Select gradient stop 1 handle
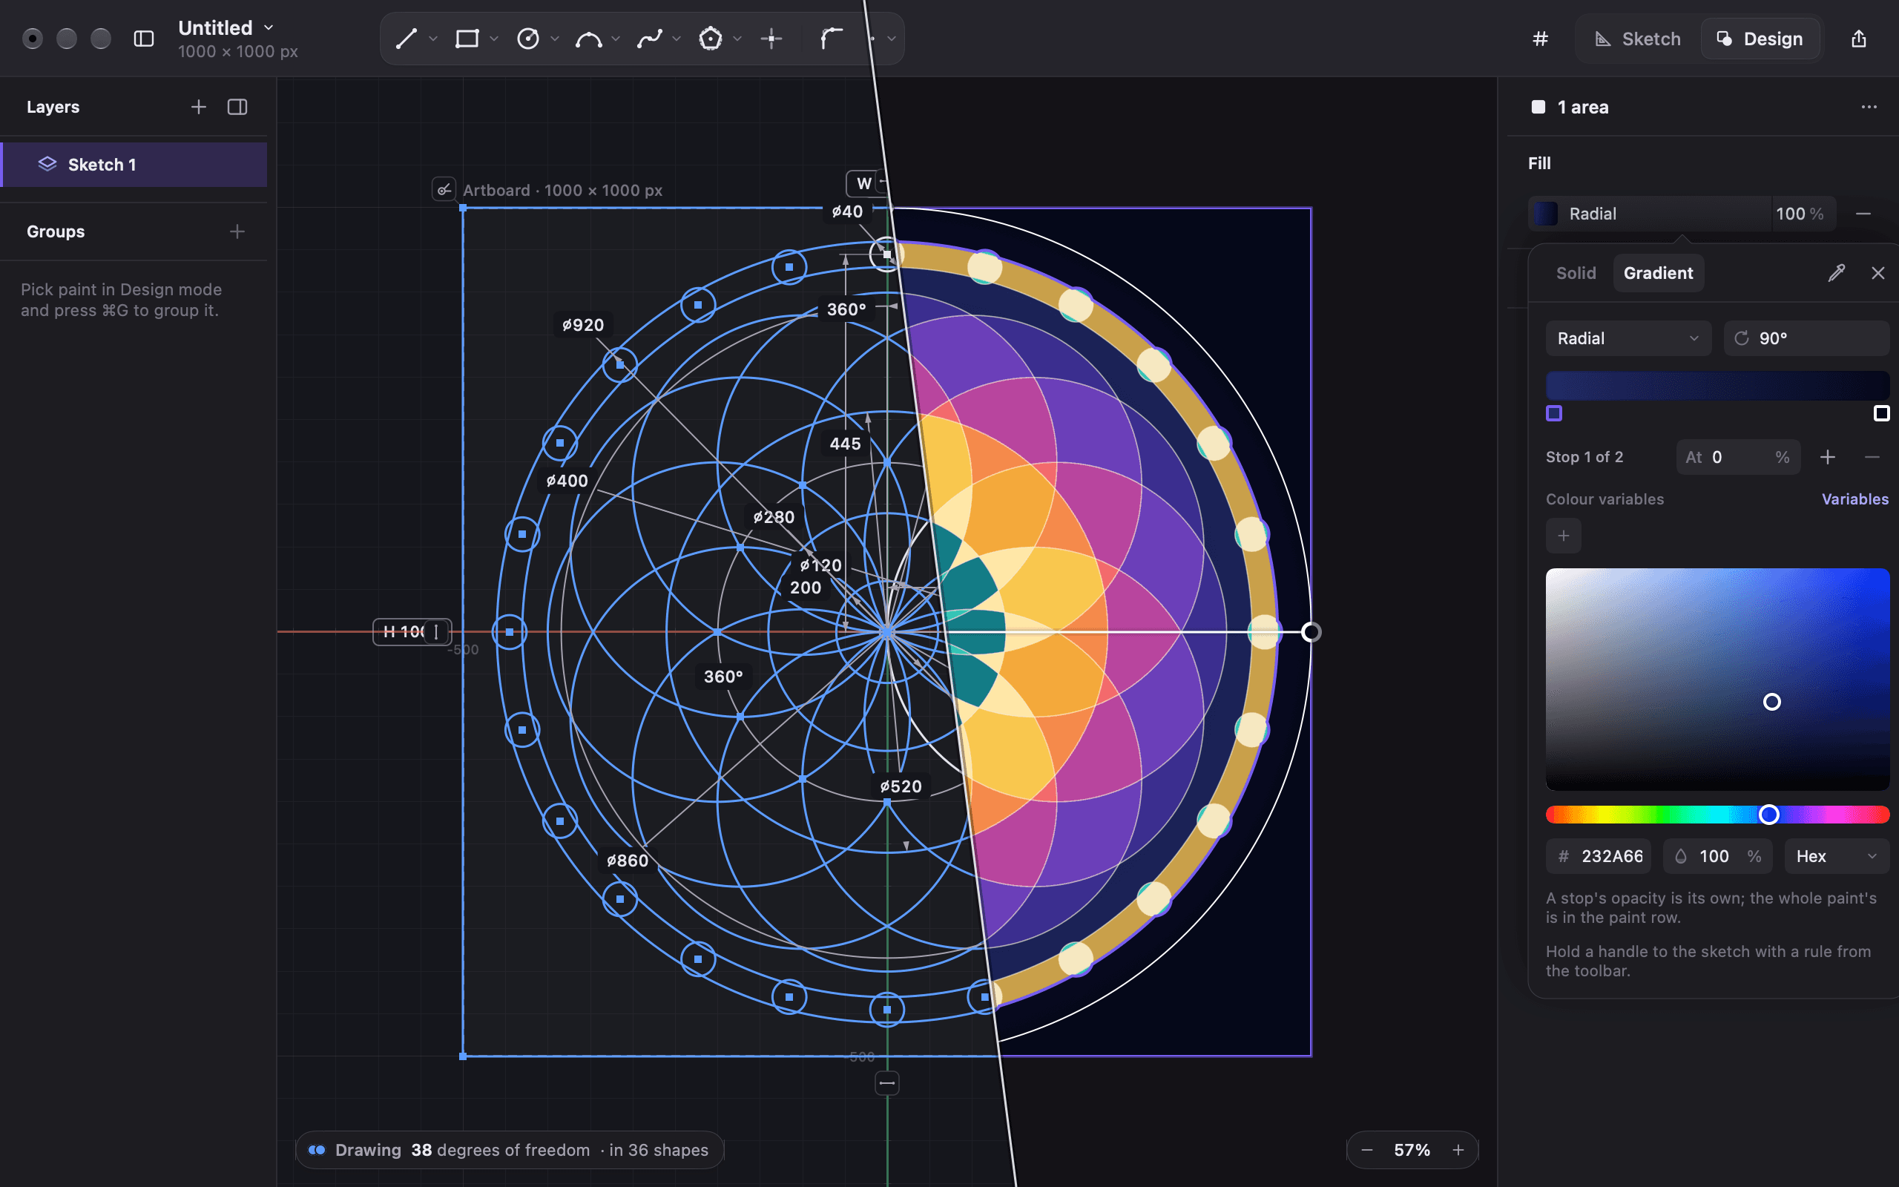1899x1187 pixels. pos(1554,414)
